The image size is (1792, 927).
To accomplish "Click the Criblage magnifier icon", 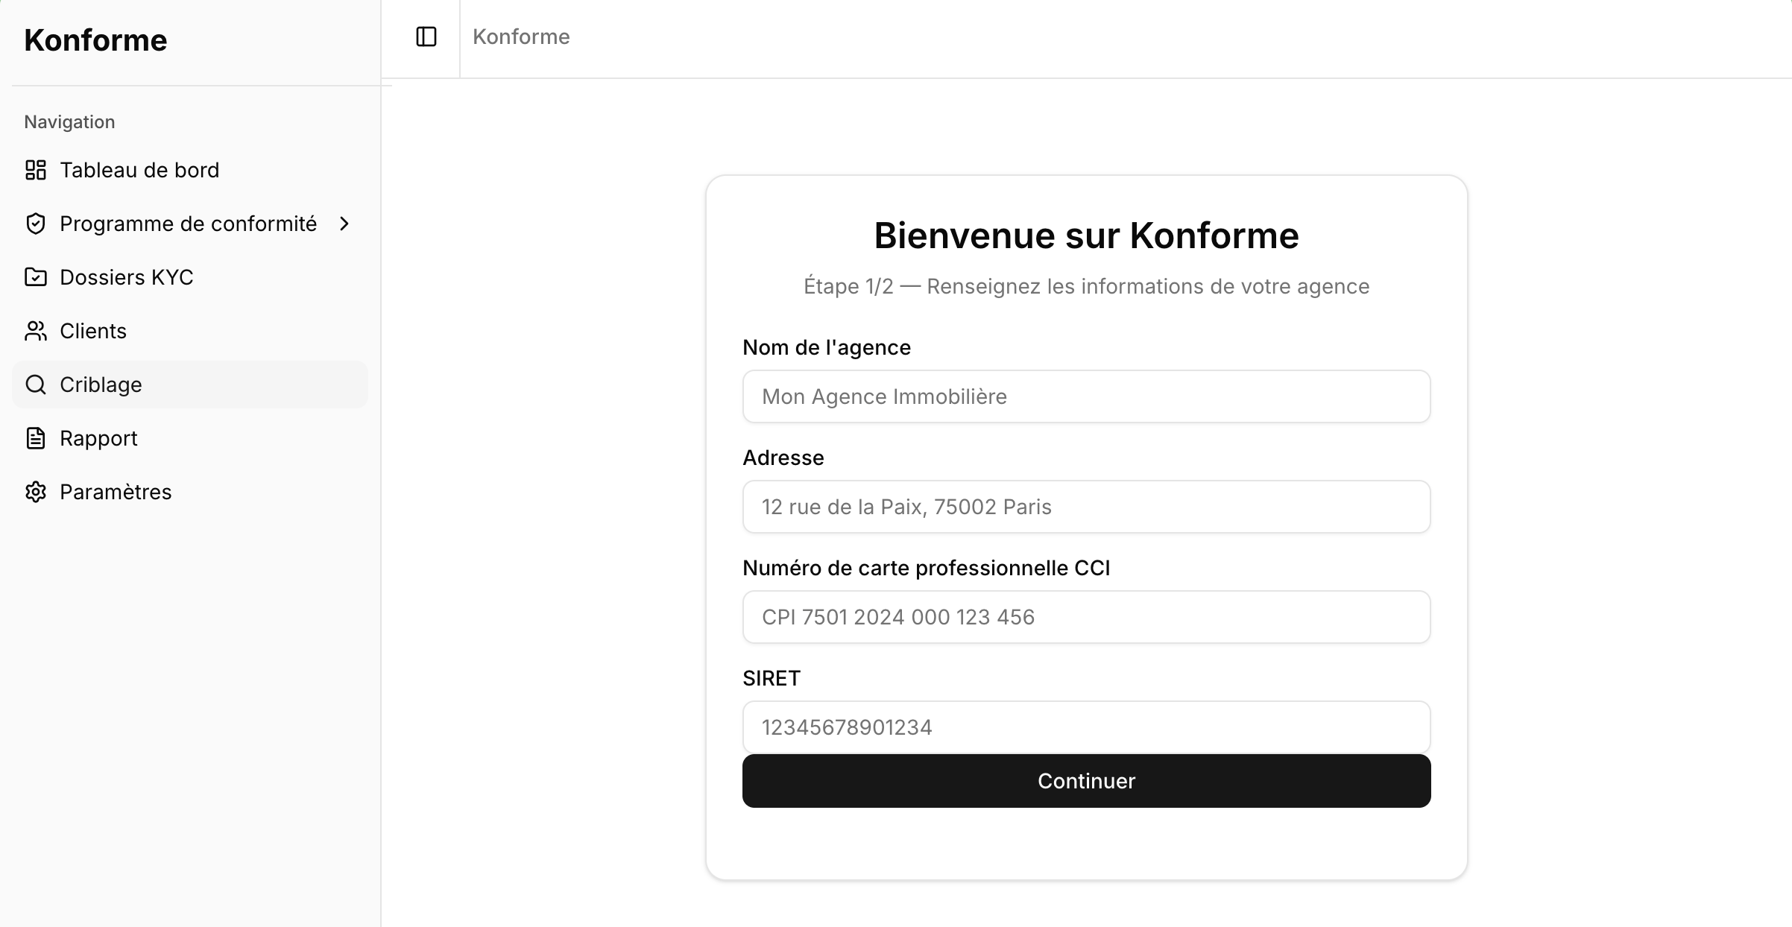I will [x=36, y=385].
